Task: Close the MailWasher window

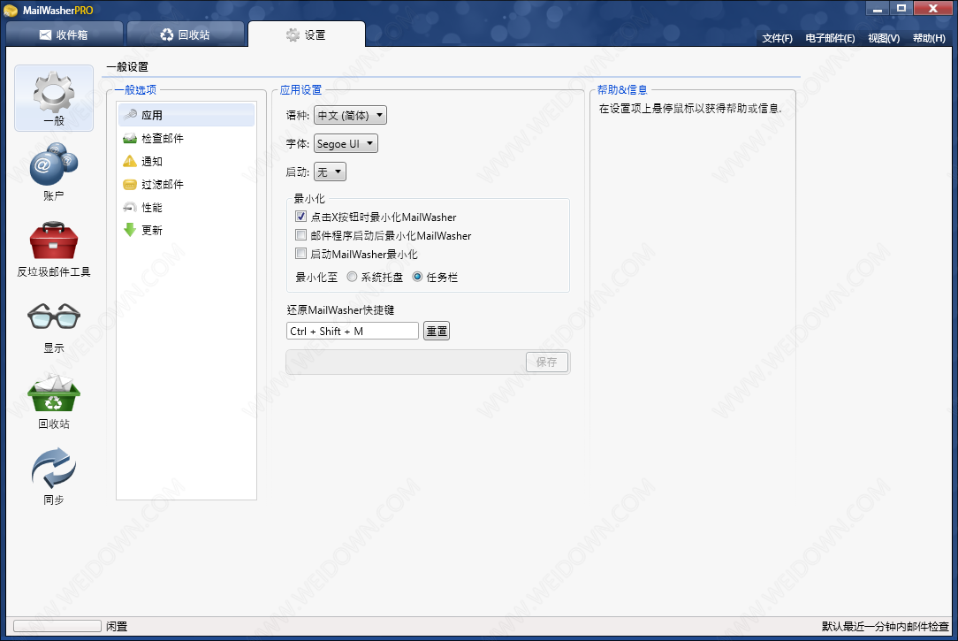Action: tap(933, 9)
